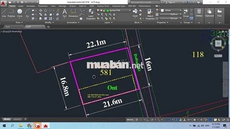Switch to the Annotate ribbon tab
The width and height of the screenshot is (230, 129).
pos(31,6)
